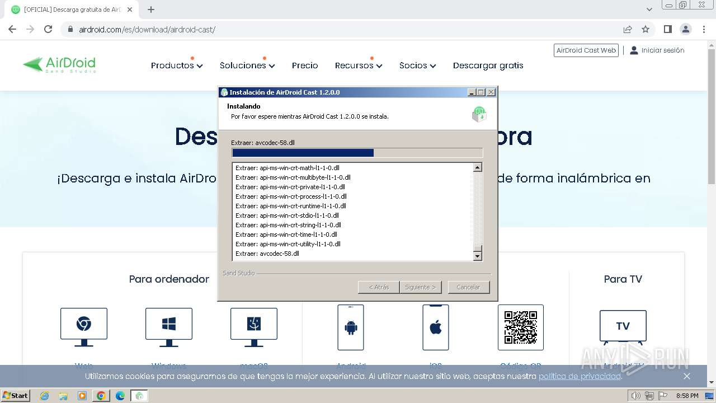This screenshot has height=403, width=716.
Task: Click the installer box icon in the header
Action: pos(479,114)
